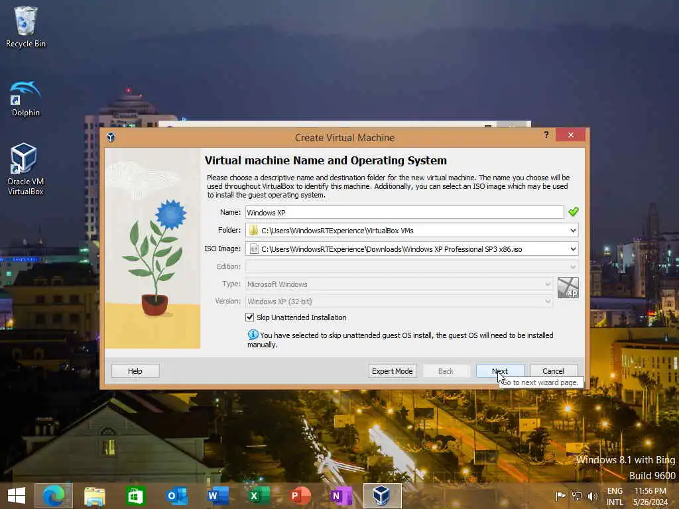Click the Create Virtual Machine title text

tap(345, 138)
